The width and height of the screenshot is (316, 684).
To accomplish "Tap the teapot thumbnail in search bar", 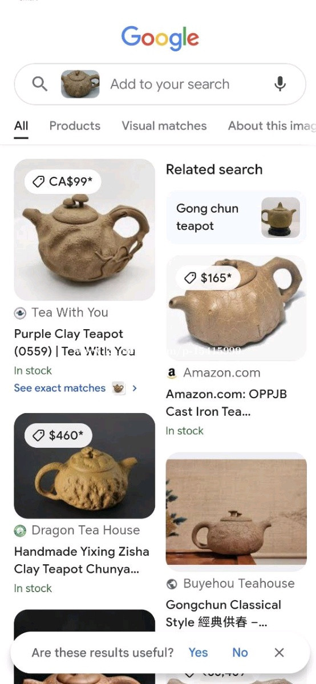I will click(x=80, y=84).
